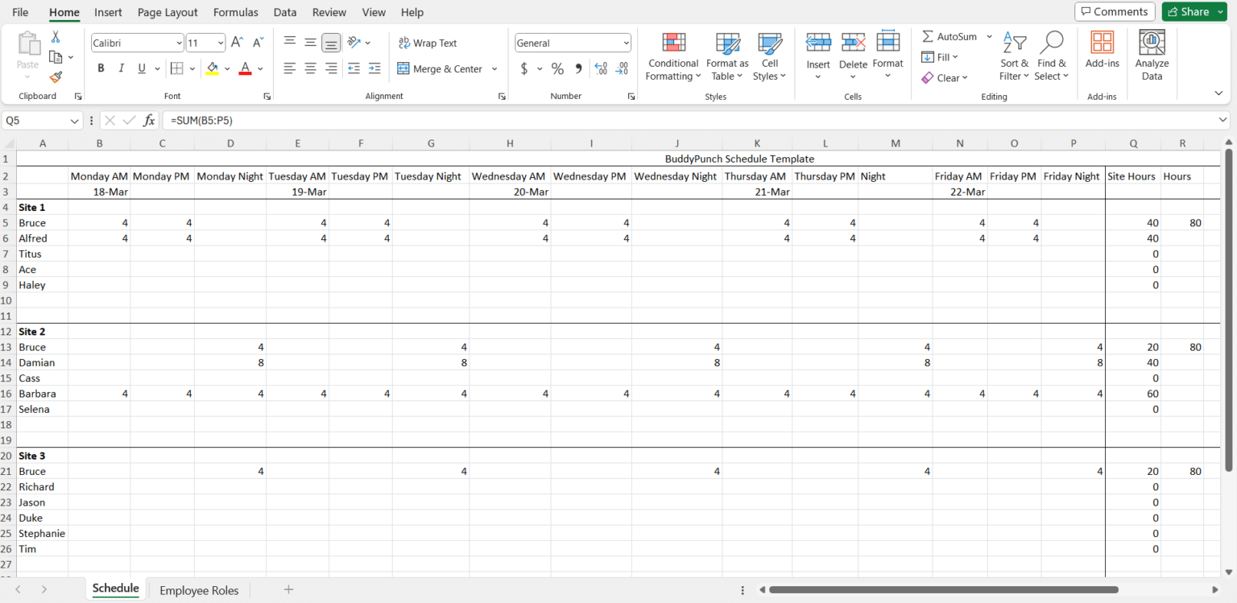Open the Number format dropdown showing General

click(x=572, y=42)
